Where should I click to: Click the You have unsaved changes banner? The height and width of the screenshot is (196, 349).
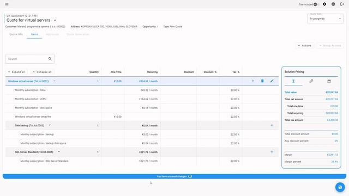click(x=174, y=176)
